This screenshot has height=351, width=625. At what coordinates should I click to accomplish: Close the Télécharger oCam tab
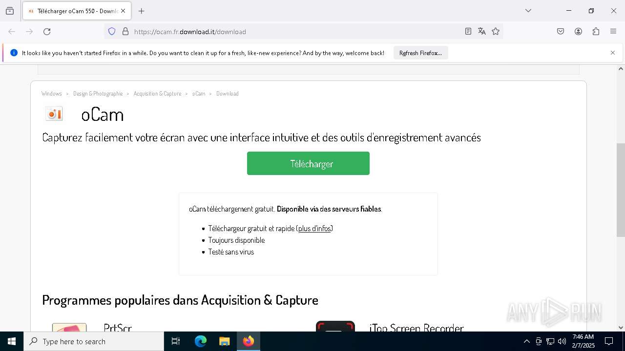(123, 11)
